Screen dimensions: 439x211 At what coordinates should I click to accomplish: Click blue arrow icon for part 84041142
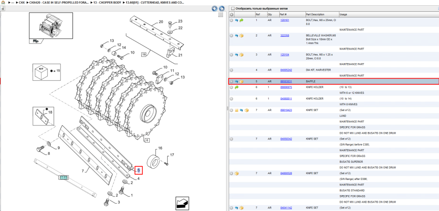point(236,208)
